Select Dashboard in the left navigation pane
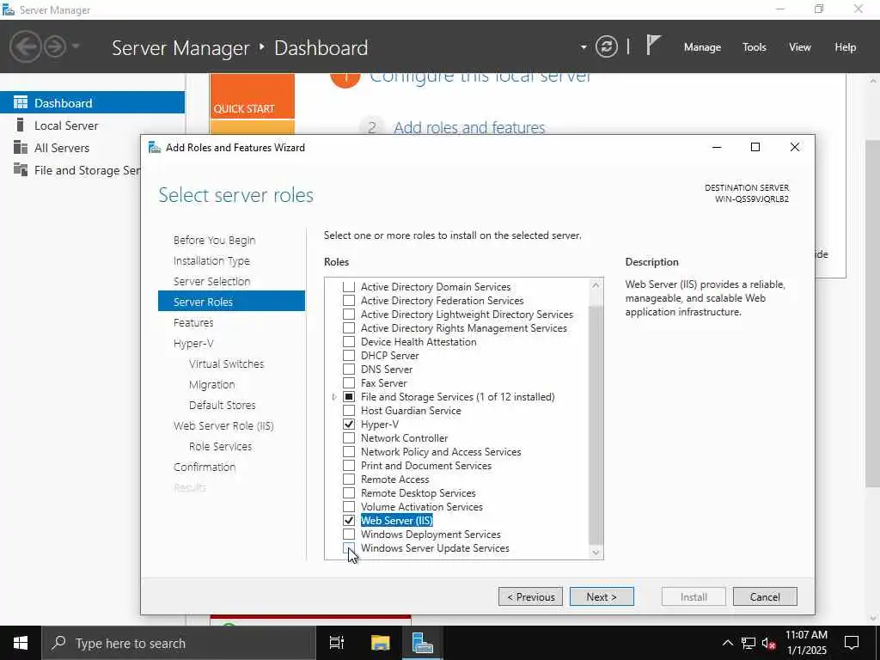Screen dimensions: 880x660 92,103
